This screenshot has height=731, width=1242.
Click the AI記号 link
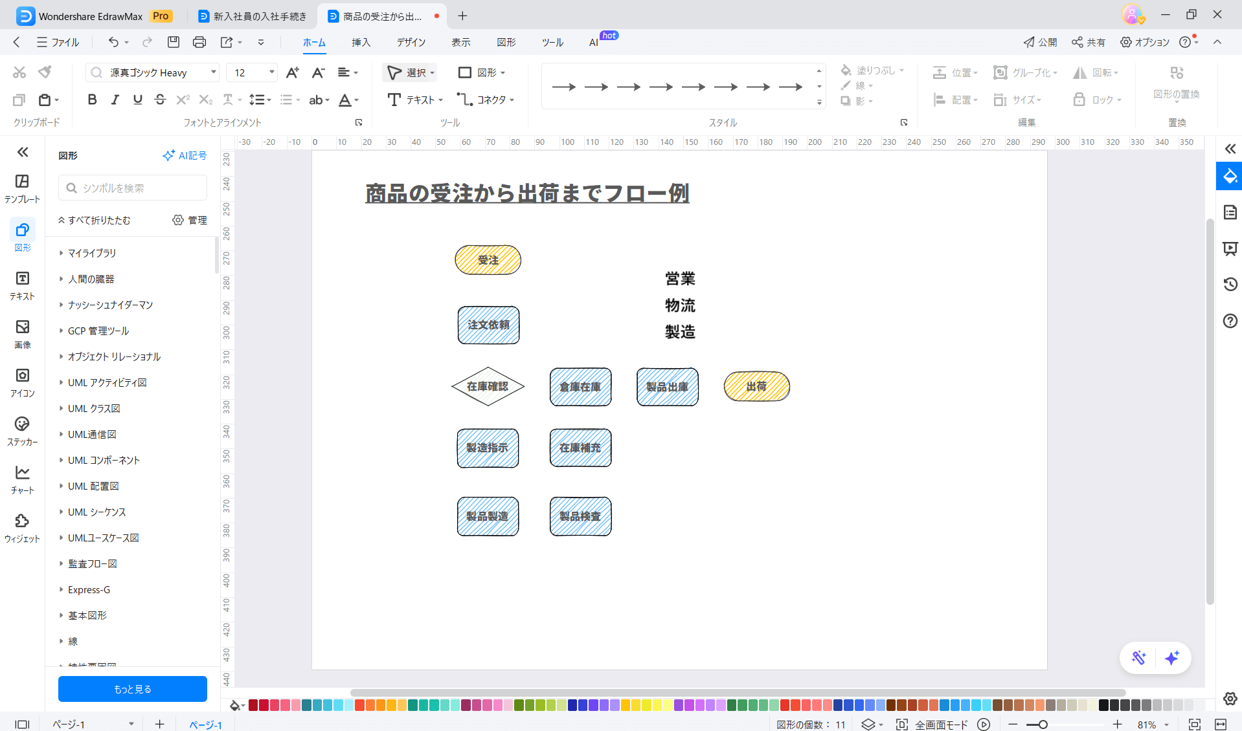coord(185,155)
